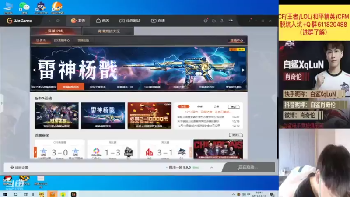Click the 正在启动 launch button
The width and height of the screenshot is (350, 197).
[248, 167]
